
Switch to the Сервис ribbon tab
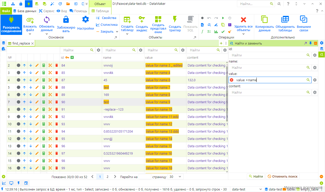click(x=47, y=11)
